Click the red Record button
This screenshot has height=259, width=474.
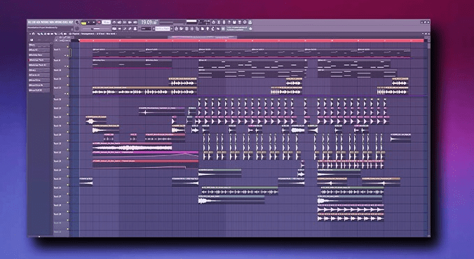(99, 22)
